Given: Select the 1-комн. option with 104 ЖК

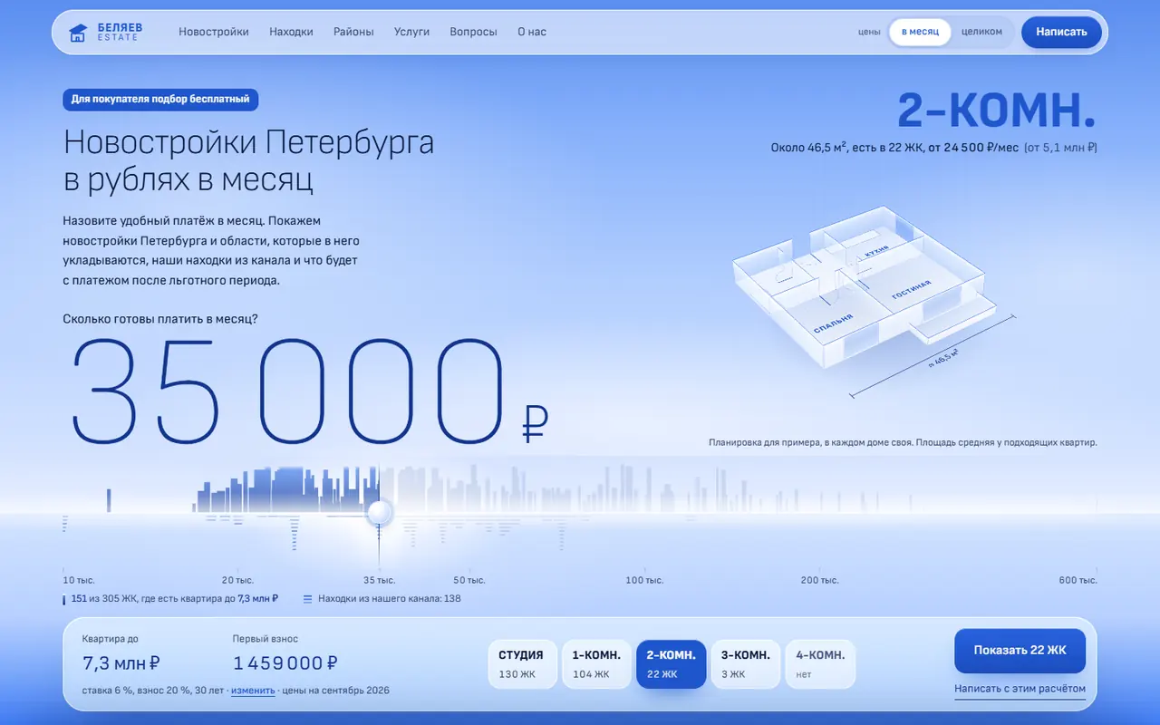Looking at the screenshot, I should click(595, 664).
